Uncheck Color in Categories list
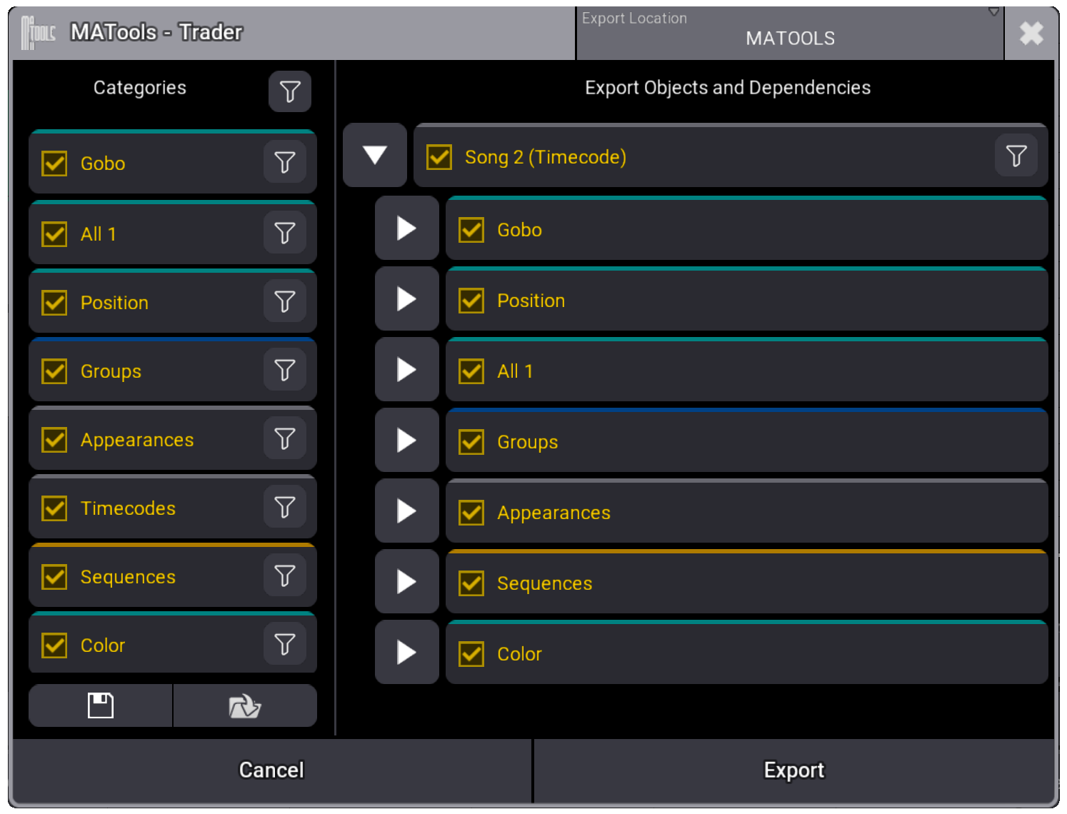The image size is (1067, 814). (x=54, y=645)
